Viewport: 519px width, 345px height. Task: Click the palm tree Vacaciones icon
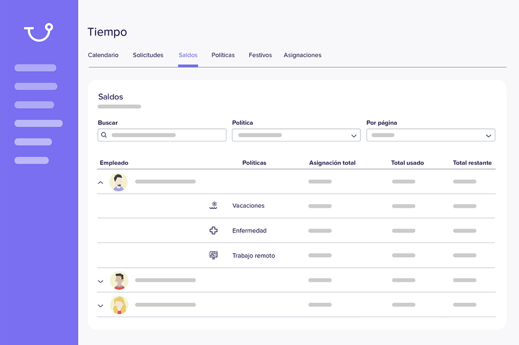point(214,205)
